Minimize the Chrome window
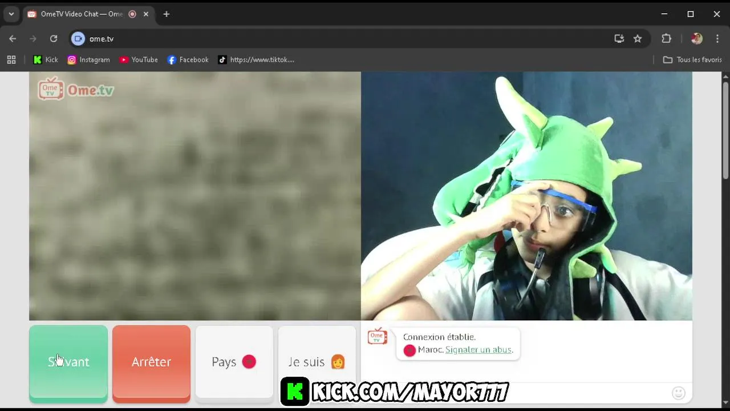Image resolution: width=730 pixels, height=411 pixels. pos(664,14)
